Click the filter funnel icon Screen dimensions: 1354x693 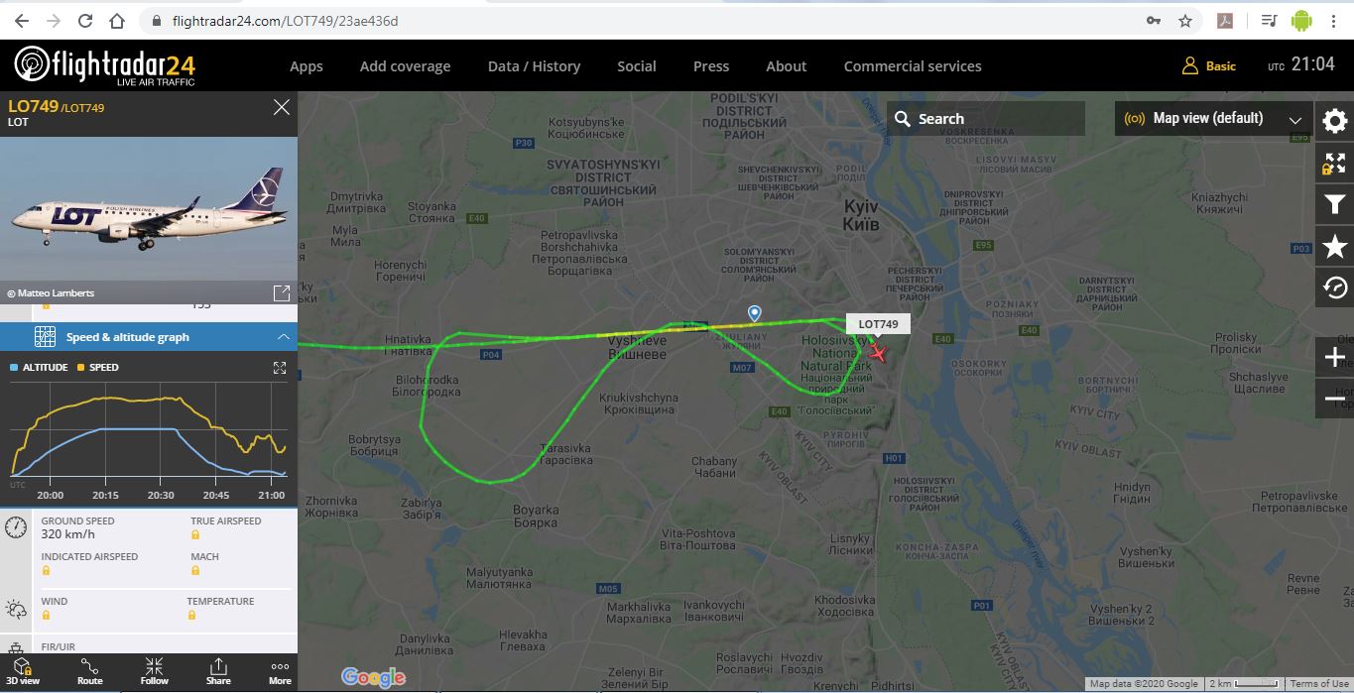(1335, 205)
